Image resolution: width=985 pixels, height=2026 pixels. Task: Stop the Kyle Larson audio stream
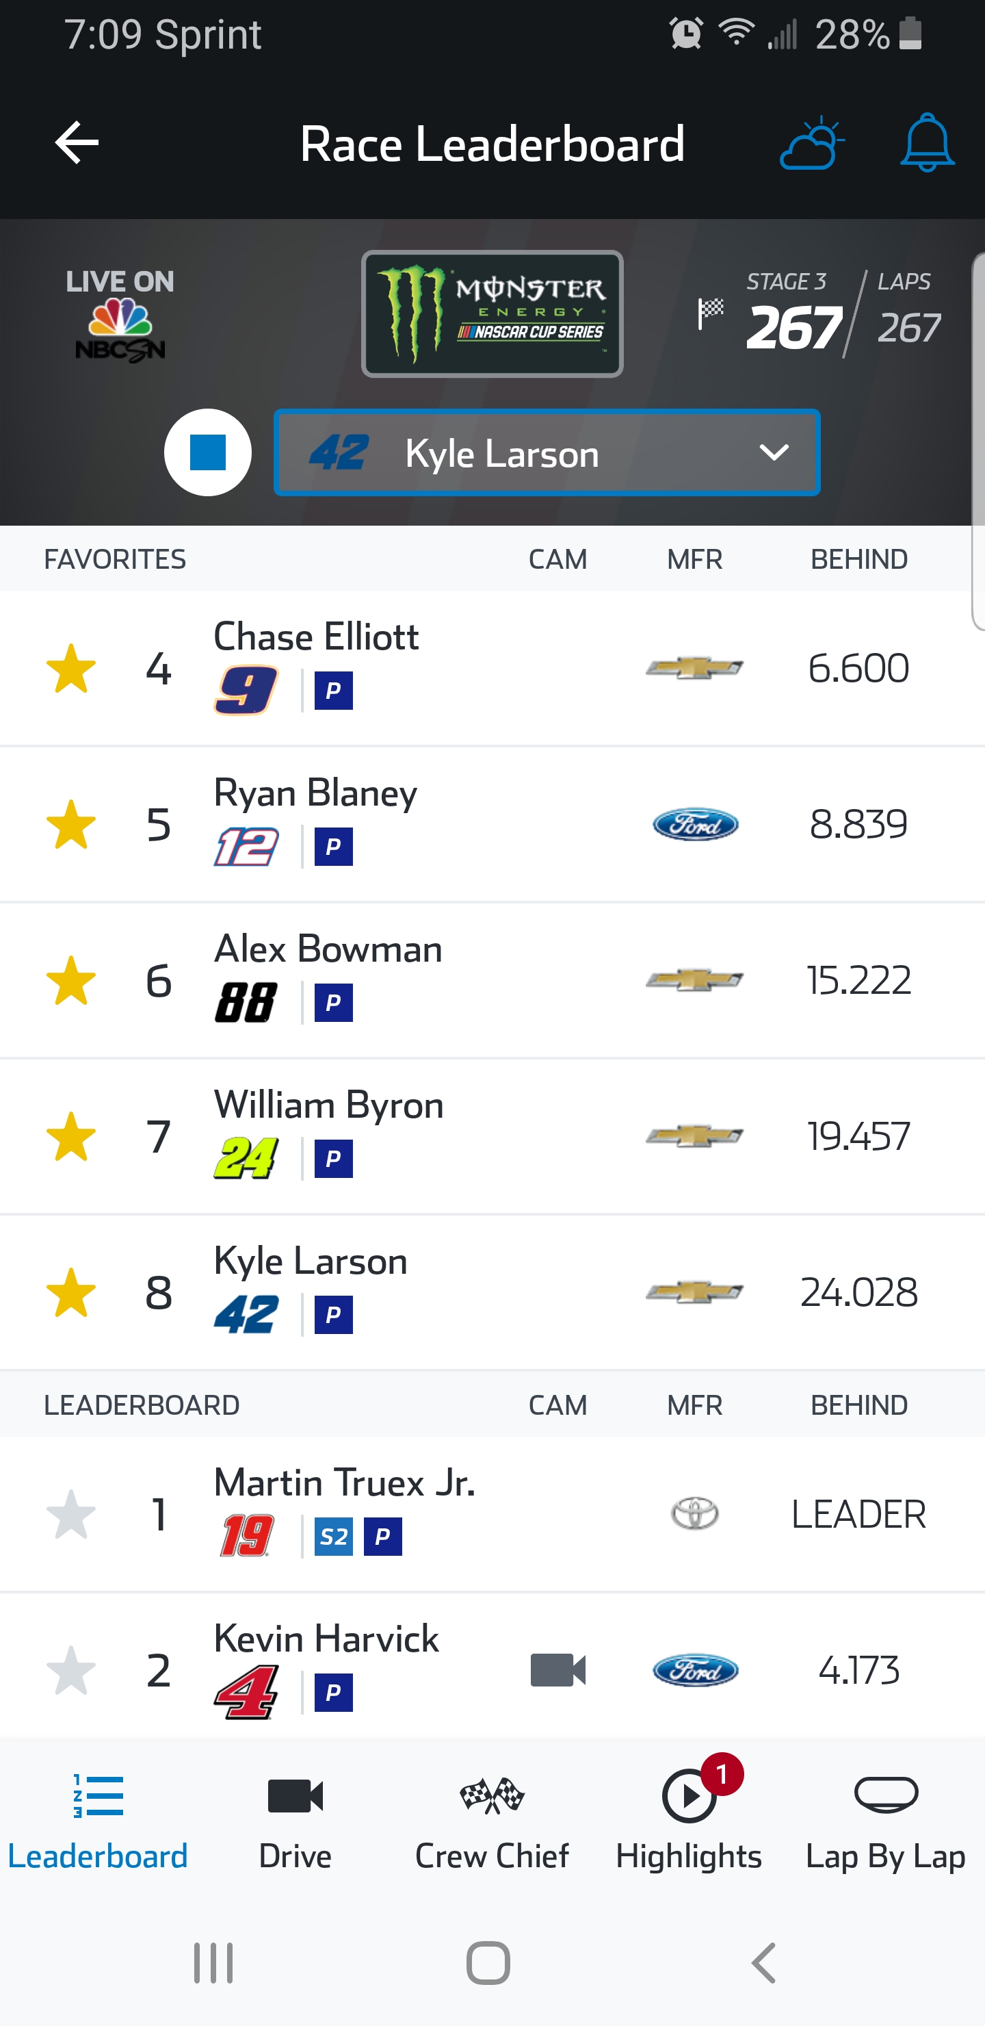[207, 452]
